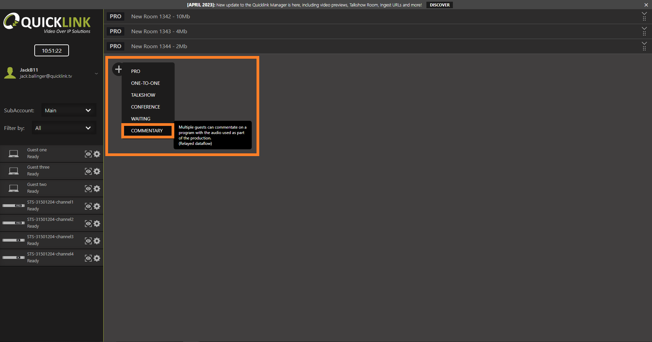This screenshot has height=342, width=652.
Task: Click the green user avatar icon
Action: coord(10,73)
